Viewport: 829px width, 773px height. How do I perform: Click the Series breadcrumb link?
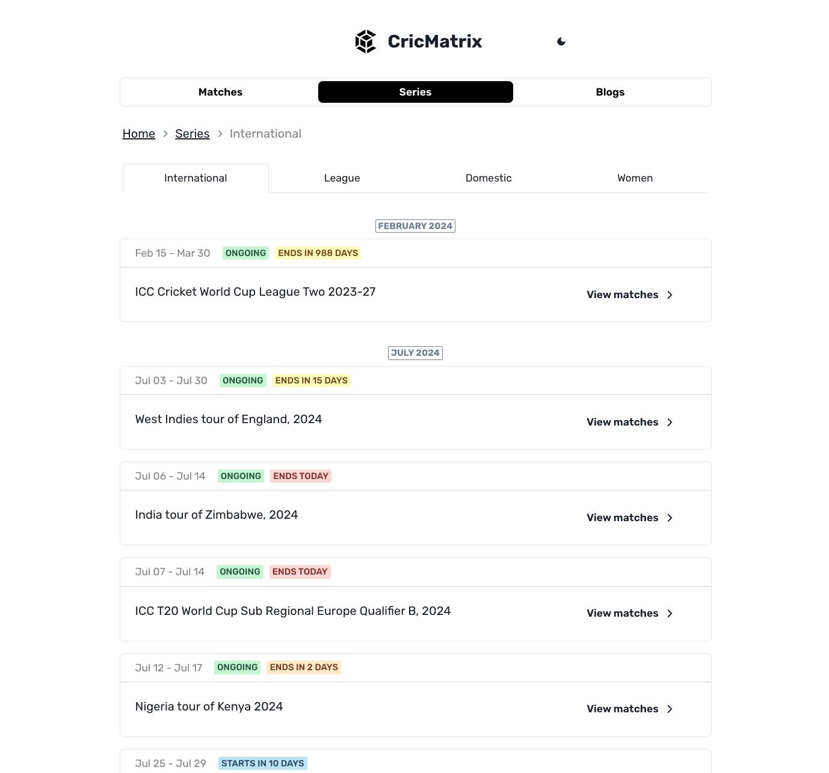[x=192, y=133]
